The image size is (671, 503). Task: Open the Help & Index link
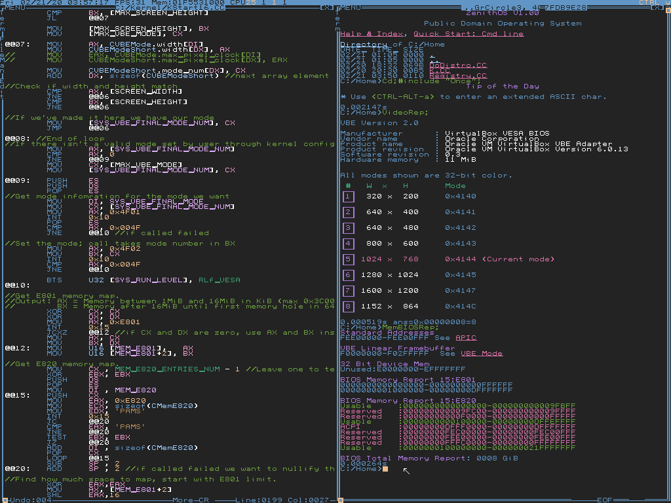pos(372,34)
